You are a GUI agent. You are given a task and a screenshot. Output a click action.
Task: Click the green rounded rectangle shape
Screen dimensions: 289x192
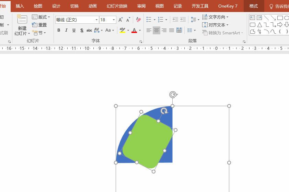pos(148,141)
